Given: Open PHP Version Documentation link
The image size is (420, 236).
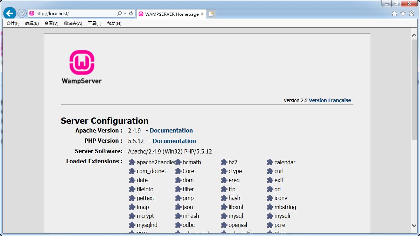Looking at the screenshot, I should point(174,141).
